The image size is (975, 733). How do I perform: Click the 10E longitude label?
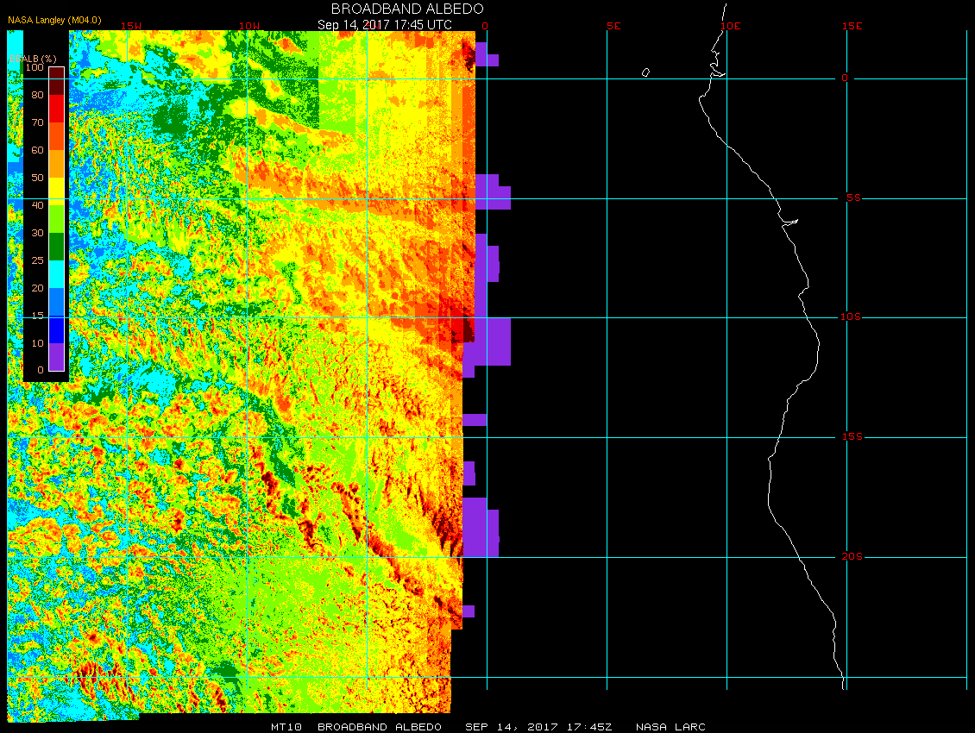[x=731, y=26]
